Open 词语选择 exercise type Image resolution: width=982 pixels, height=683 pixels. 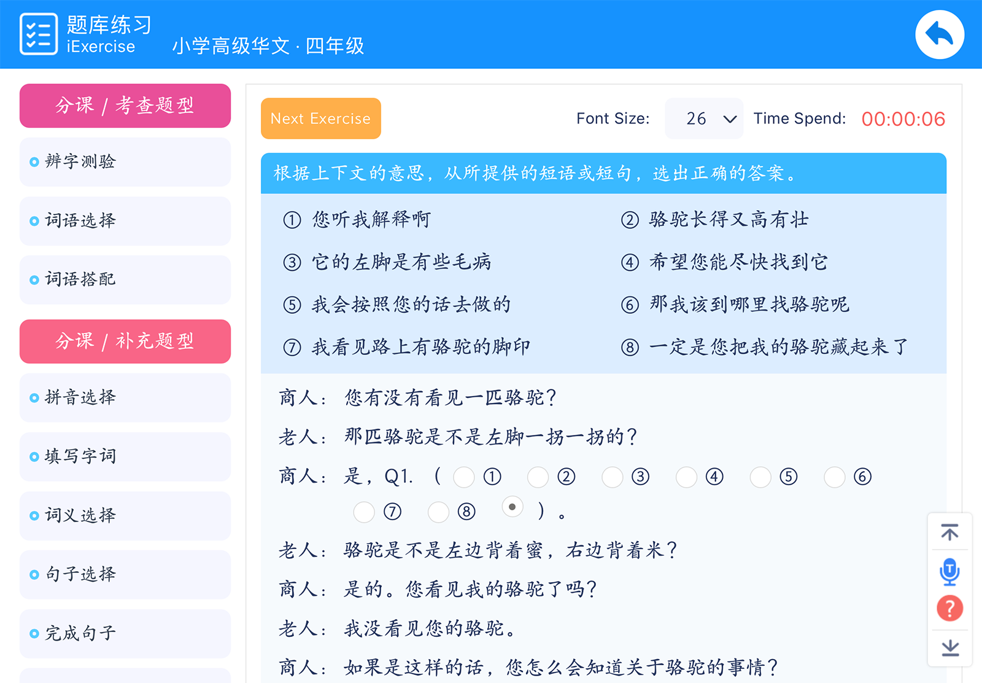coord(125,221)
